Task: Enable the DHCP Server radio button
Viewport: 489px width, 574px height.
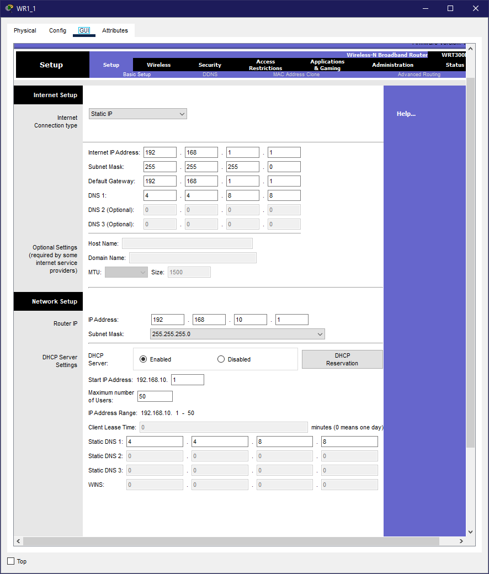Action: 143,359
